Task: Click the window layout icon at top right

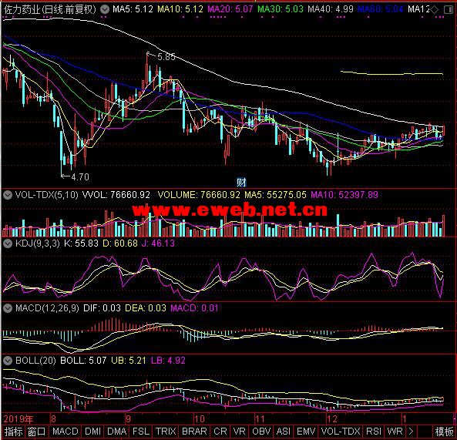Action: (449, 10)
